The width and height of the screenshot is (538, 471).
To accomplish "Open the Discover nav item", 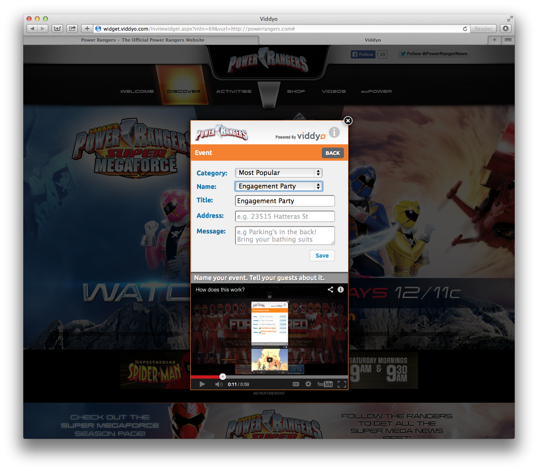I will tap(184, 91).
